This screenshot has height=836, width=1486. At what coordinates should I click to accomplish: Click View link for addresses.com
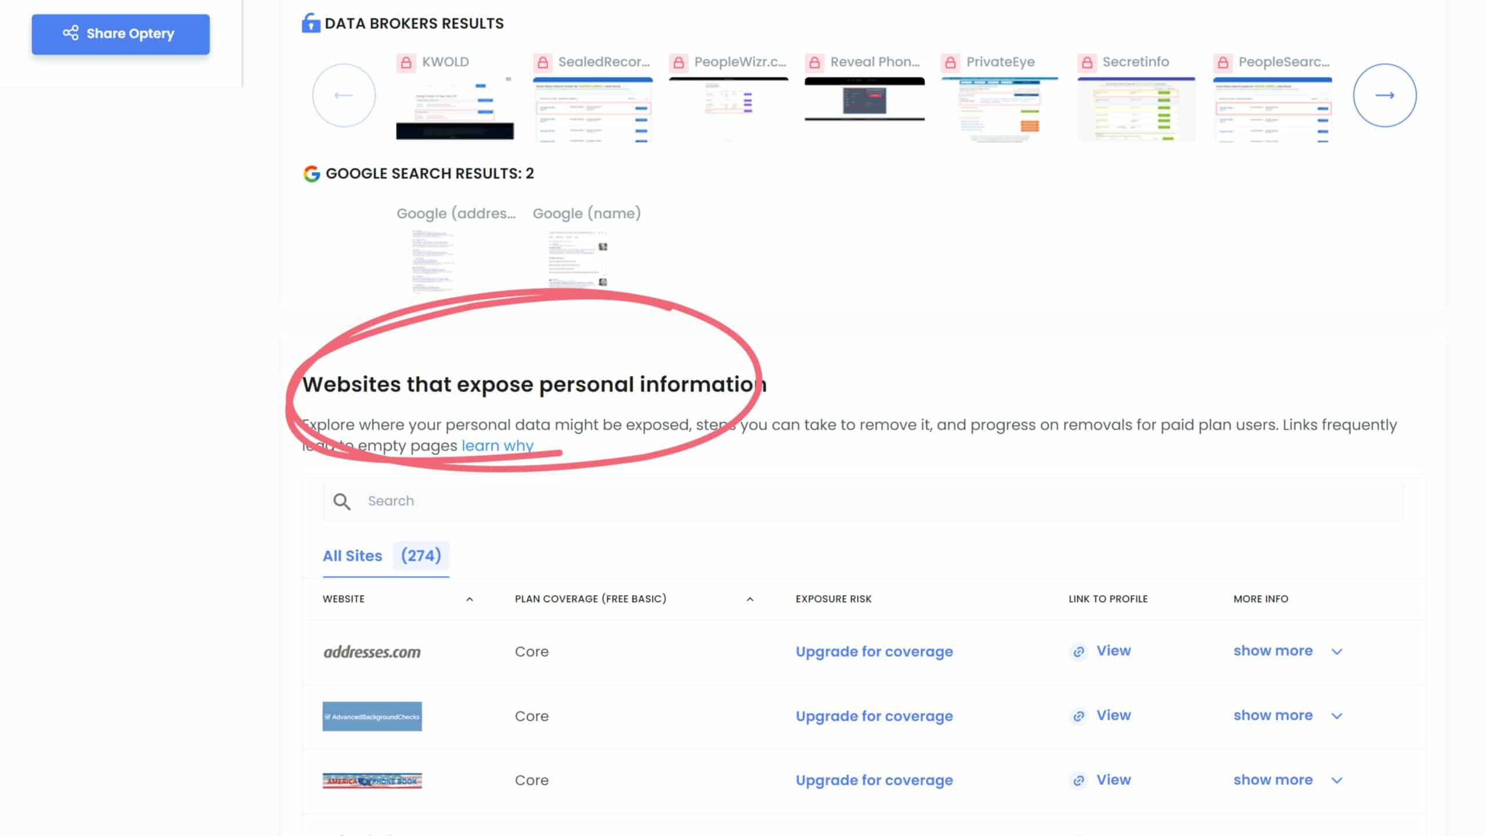pos(1113,651)
